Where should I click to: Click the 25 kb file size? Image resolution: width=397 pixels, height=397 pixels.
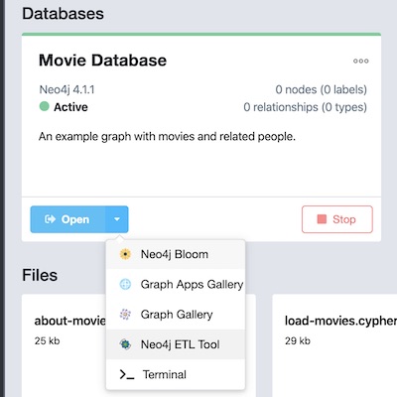48,340
